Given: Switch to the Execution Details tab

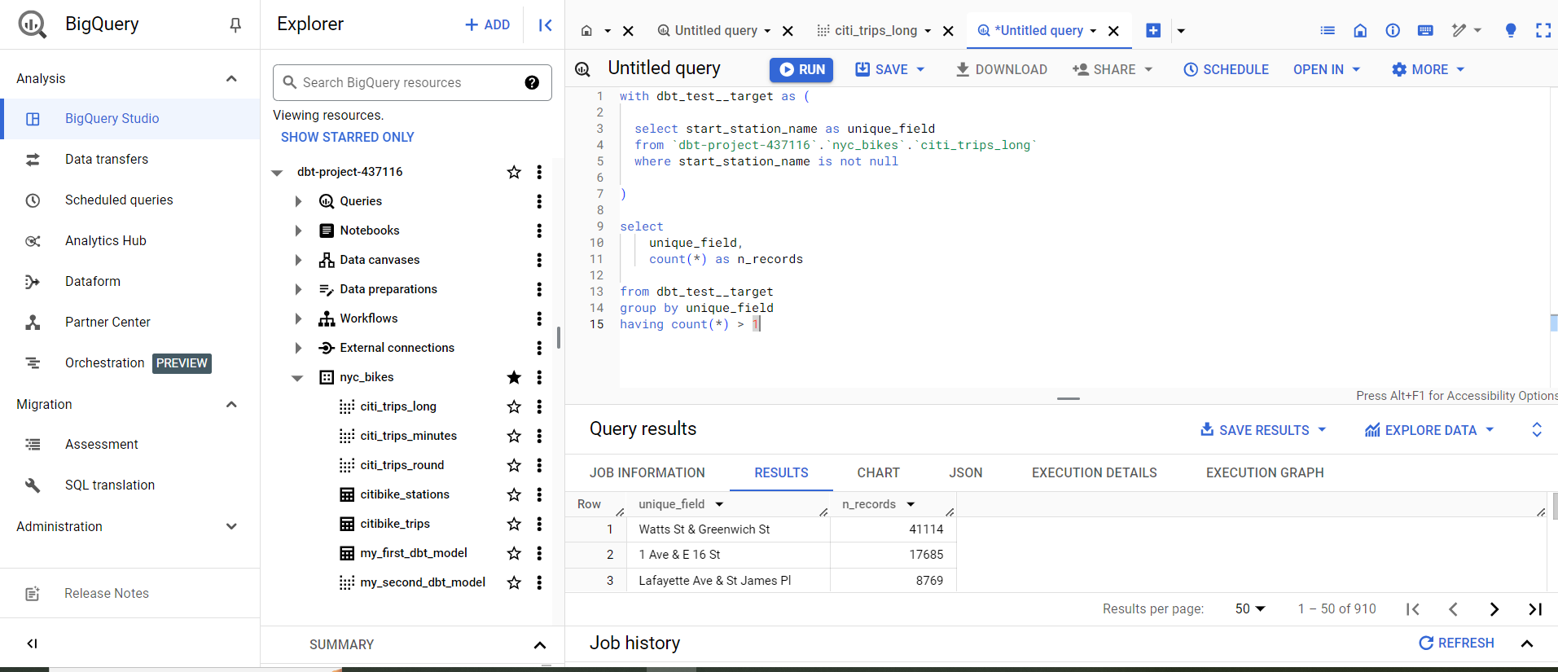Looking at the screenshot, I should (1094, 472).
